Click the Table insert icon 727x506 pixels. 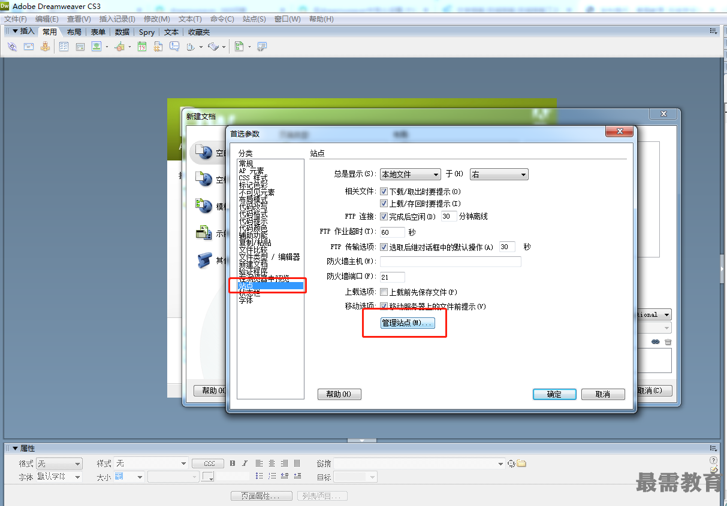click(64, 47)
